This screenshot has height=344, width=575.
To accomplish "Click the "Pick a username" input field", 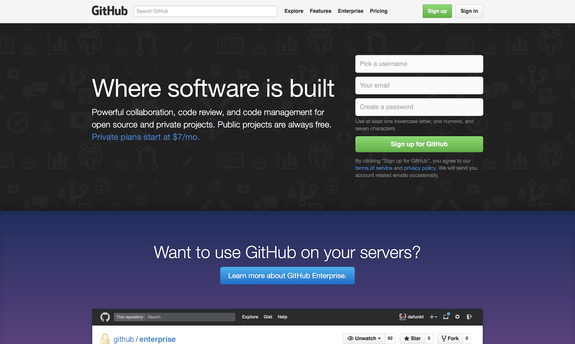I will tap(419, 64).
